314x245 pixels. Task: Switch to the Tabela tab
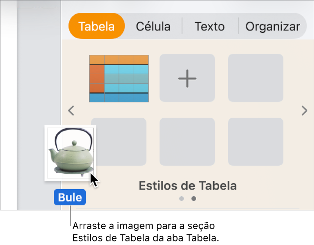[96, 26]
